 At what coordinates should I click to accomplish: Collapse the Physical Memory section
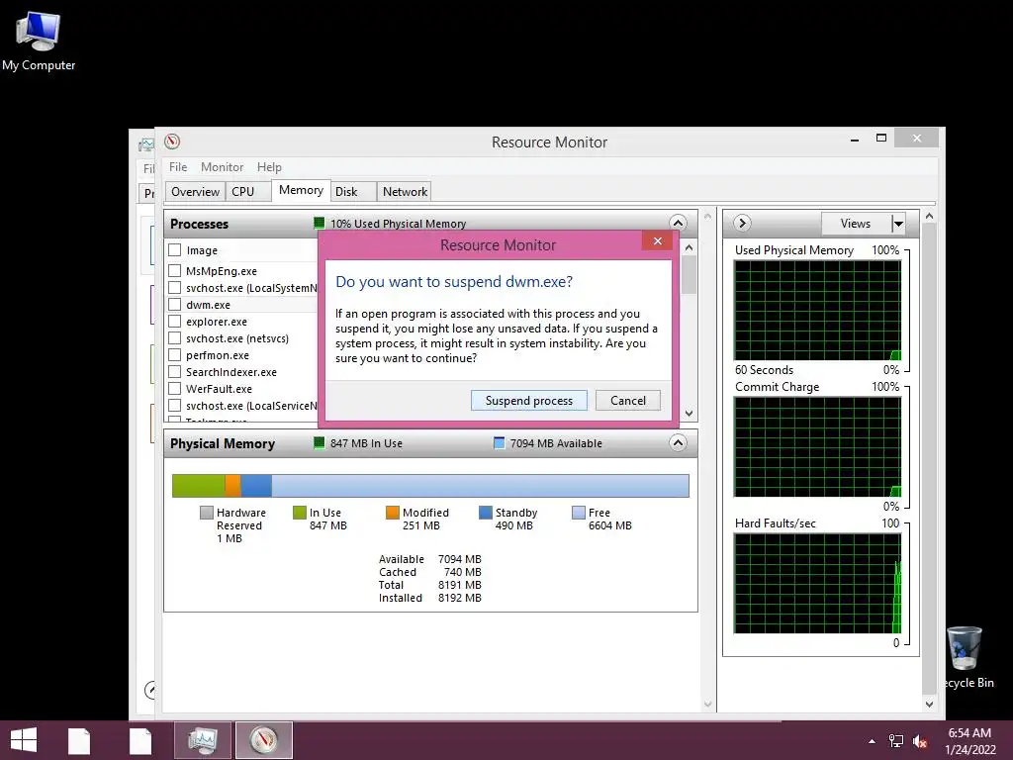(678, 442)
